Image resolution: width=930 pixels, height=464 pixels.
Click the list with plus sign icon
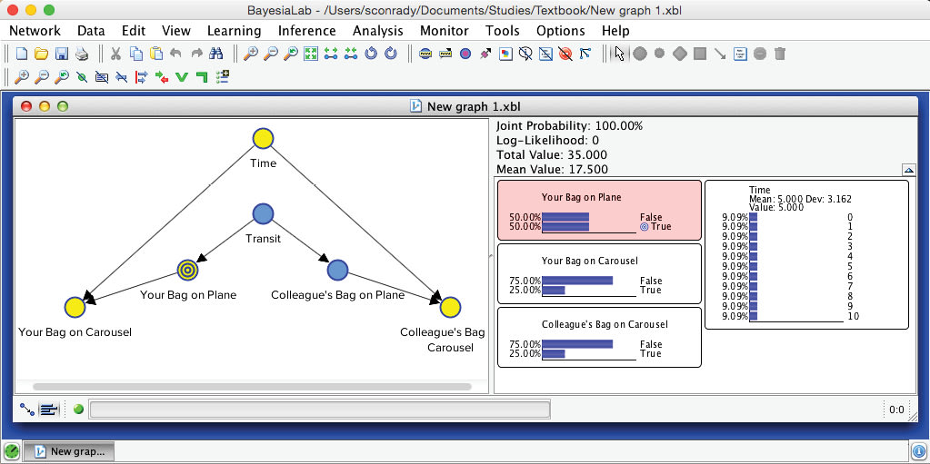tap(223, 76)
